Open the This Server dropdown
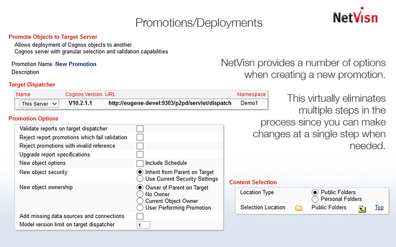The height and width of the screenshot is (247, 396). coord(39,104)
